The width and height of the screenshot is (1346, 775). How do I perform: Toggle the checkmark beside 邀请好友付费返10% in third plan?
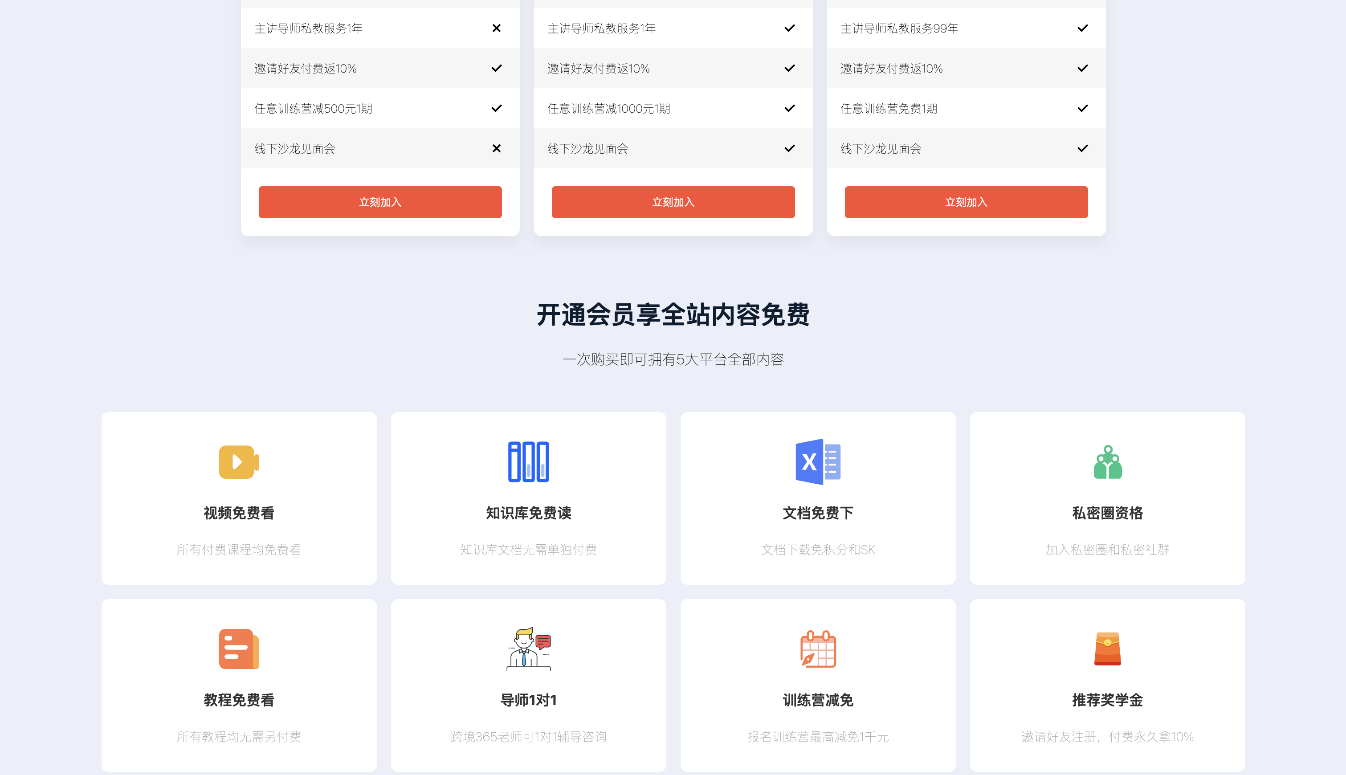click(x=1082, y=68)
